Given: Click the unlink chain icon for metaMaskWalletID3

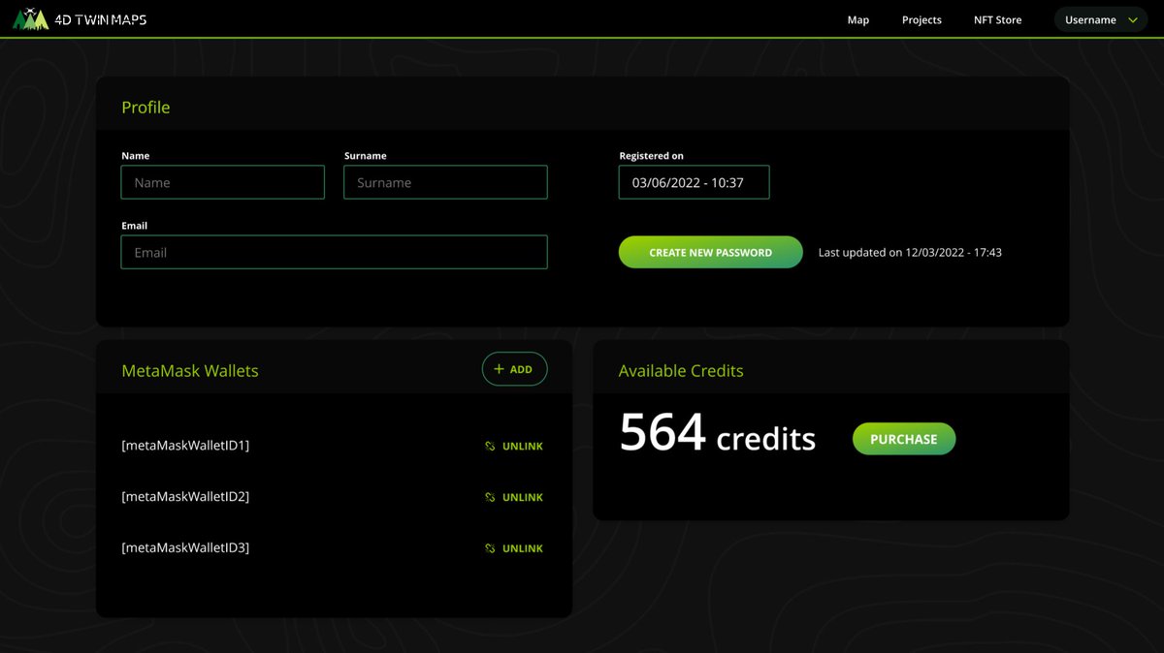Looking at the screenshot, I should pyautogui.click(x=490, y=548).
